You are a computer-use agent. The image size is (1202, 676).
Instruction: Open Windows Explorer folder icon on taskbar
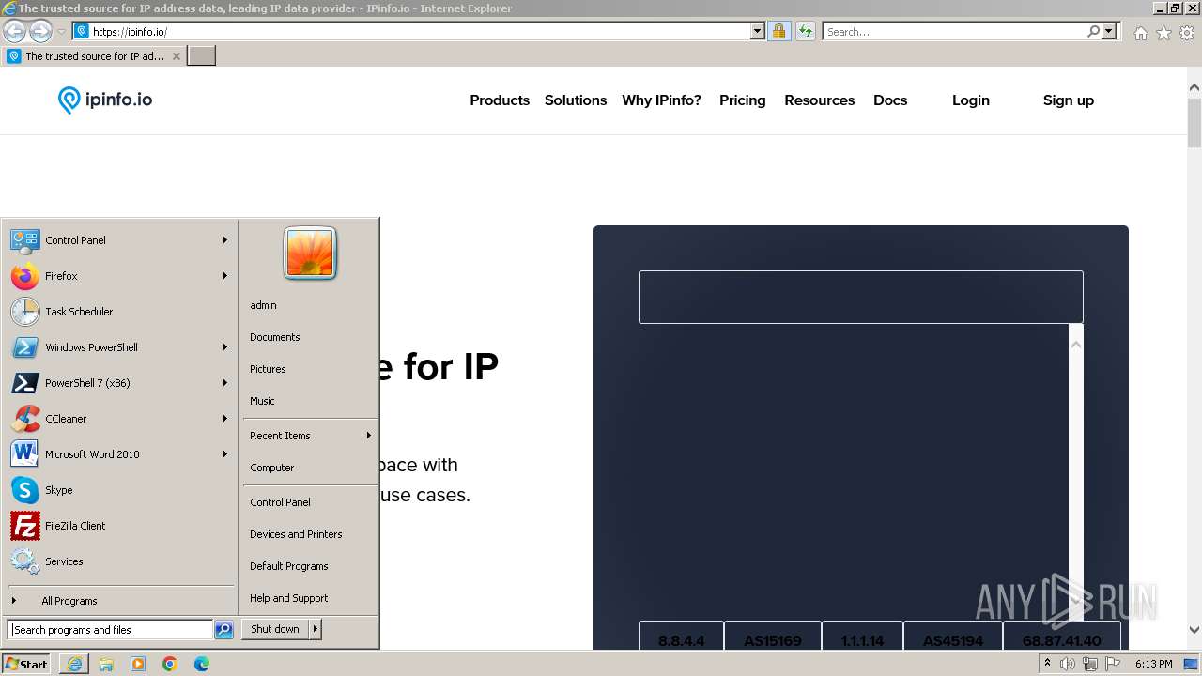pyautogui.click(x=106, y=664)
